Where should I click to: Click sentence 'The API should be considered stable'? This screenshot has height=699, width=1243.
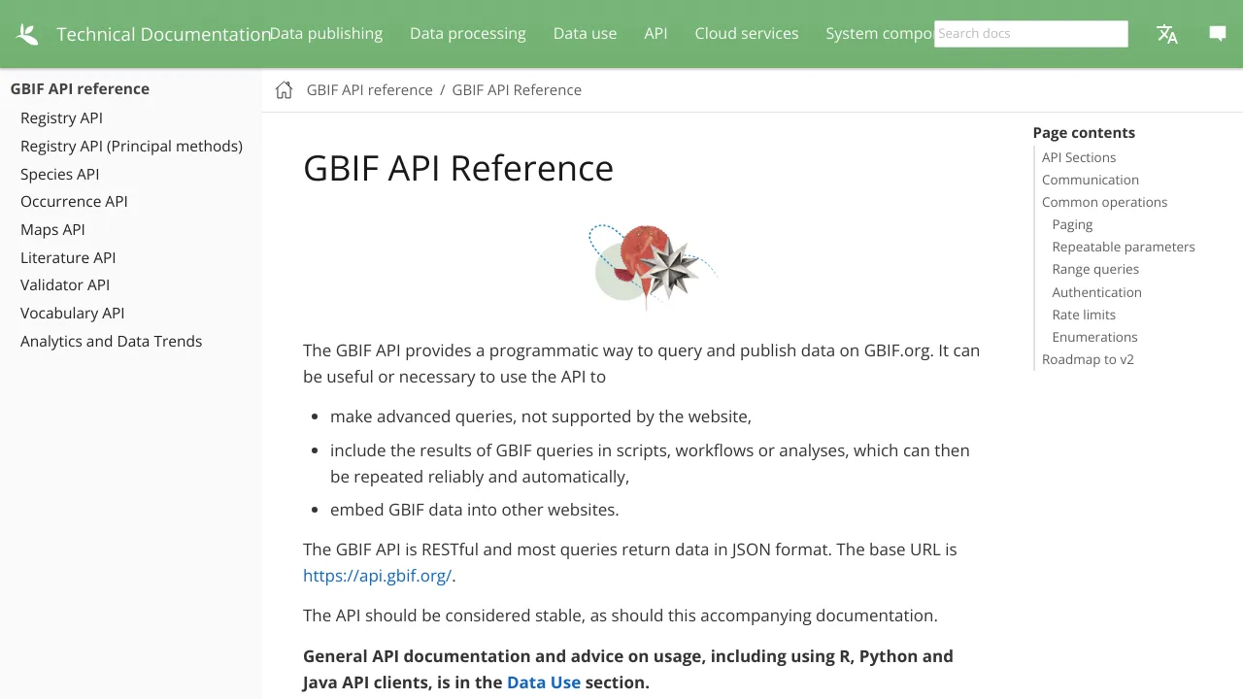point(621,616)
